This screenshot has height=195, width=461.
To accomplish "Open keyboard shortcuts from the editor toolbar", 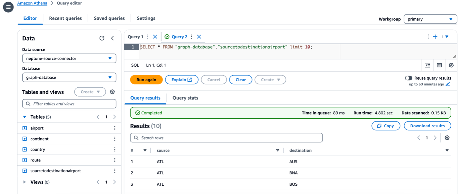I will (439, 65).
